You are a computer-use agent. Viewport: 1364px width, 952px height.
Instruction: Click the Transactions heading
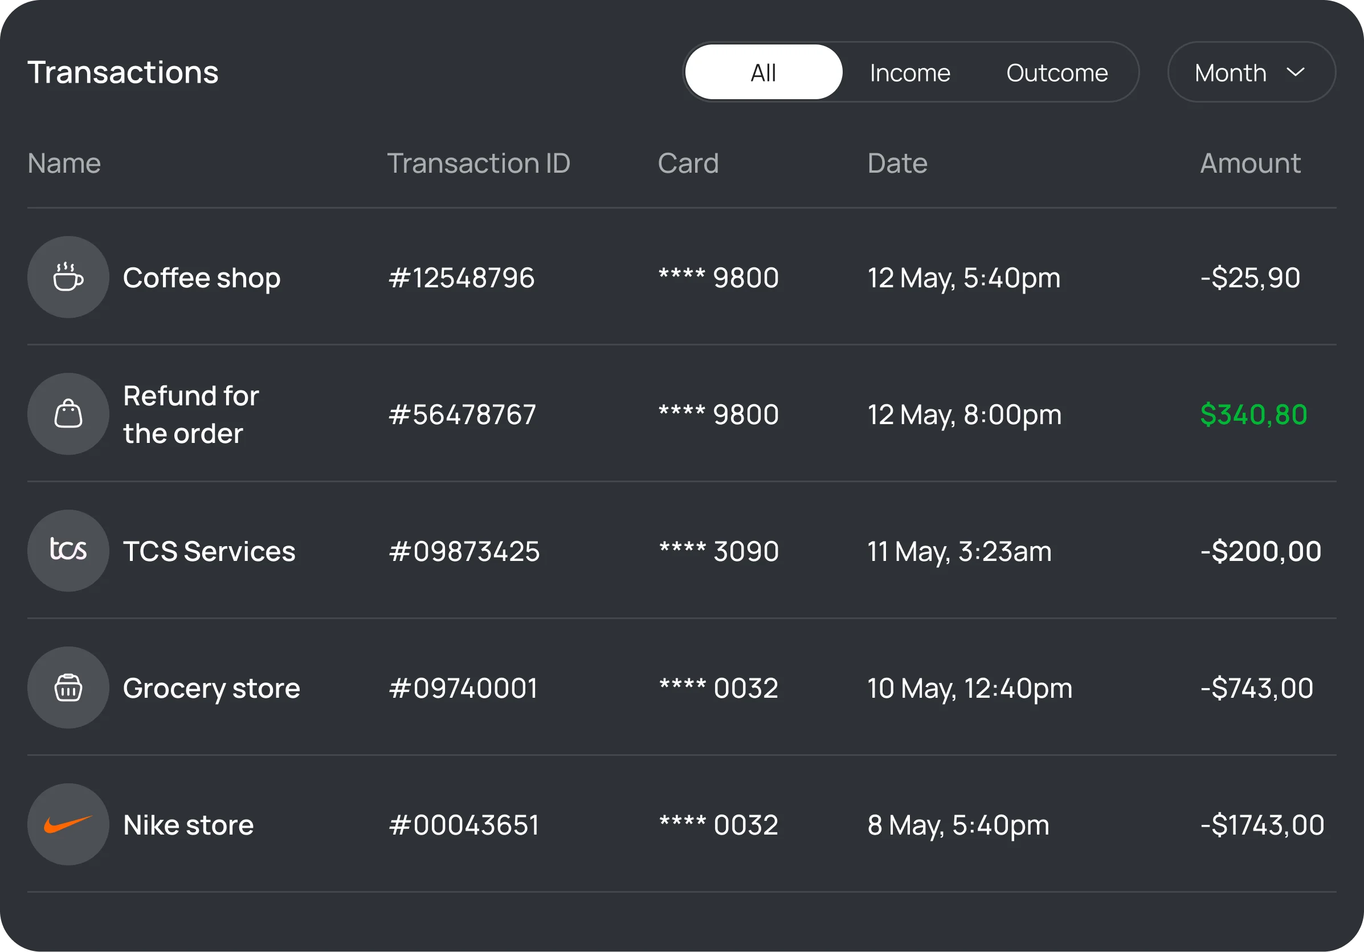click(124, 71)
